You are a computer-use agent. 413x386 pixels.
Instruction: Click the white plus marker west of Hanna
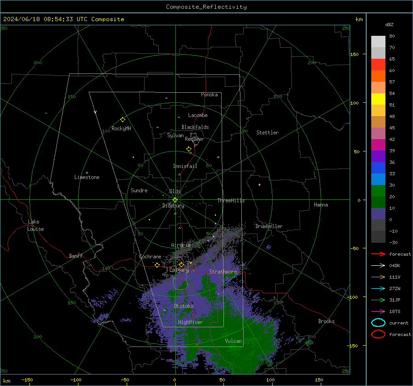pyautogui.click(x=259, y=185)
